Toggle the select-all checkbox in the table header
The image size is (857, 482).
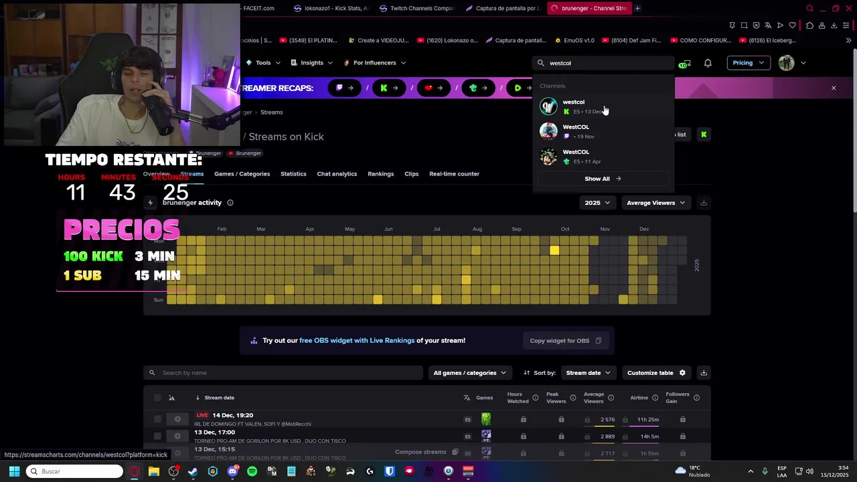(x=157, y=398)
